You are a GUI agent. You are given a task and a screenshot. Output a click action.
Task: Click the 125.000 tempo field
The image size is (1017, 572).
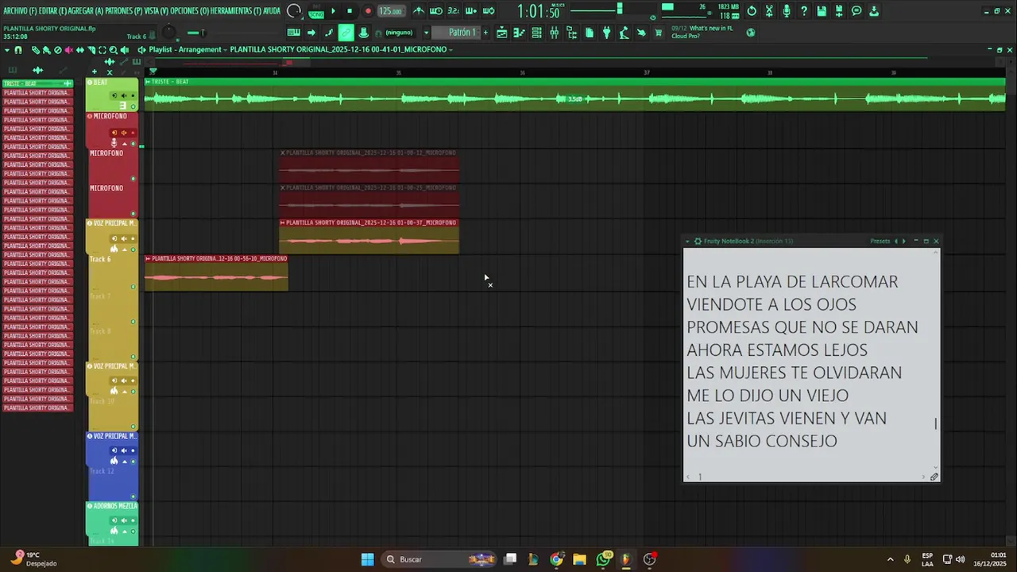pos(390,11)
